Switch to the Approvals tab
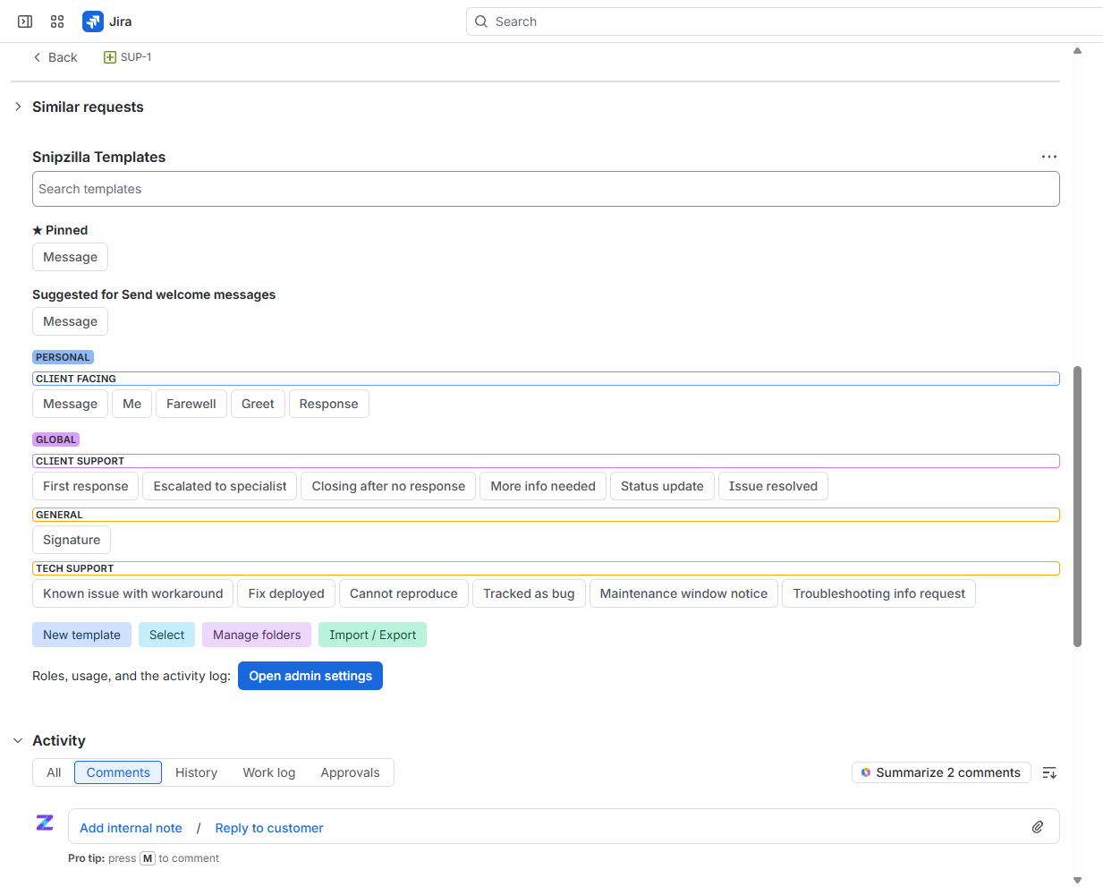The width and height of the screenshot is (1103, 887). (350, 772)
